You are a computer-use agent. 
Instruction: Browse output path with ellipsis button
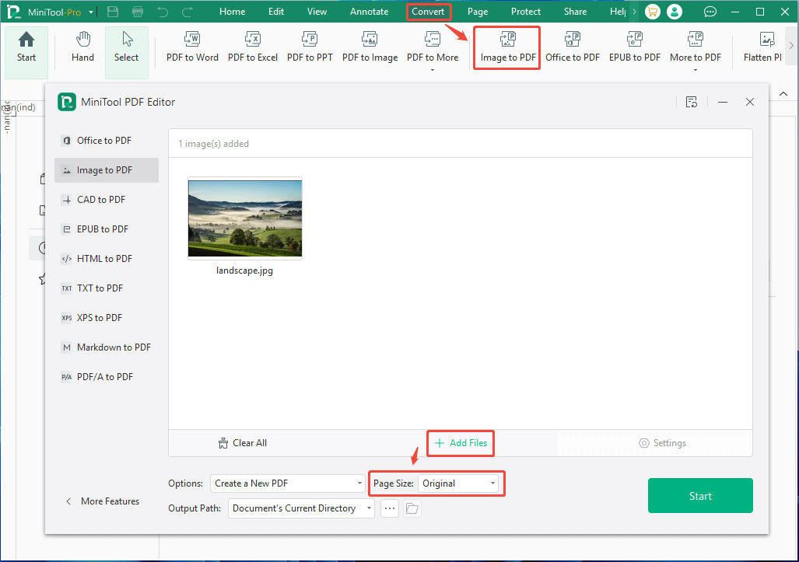[x=390, y=508]
